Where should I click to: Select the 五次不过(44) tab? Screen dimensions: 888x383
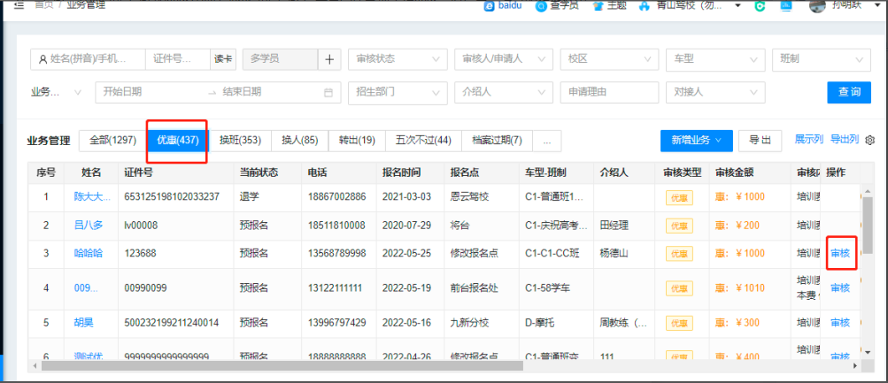423,141
